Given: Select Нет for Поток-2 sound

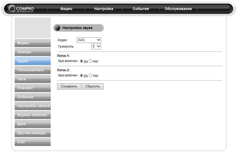Looking at the screenshot, I should coord(90,76).
